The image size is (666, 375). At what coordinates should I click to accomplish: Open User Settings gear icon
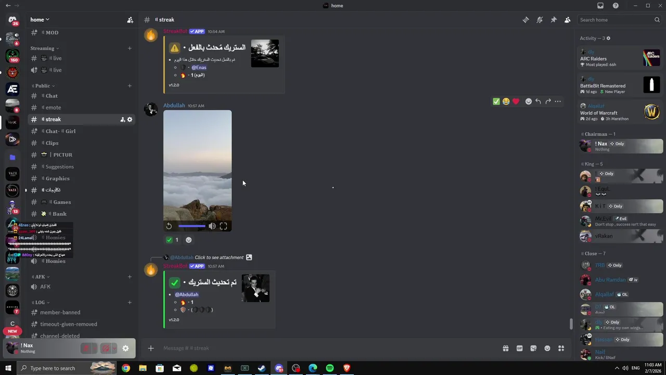tap(125, 348)
